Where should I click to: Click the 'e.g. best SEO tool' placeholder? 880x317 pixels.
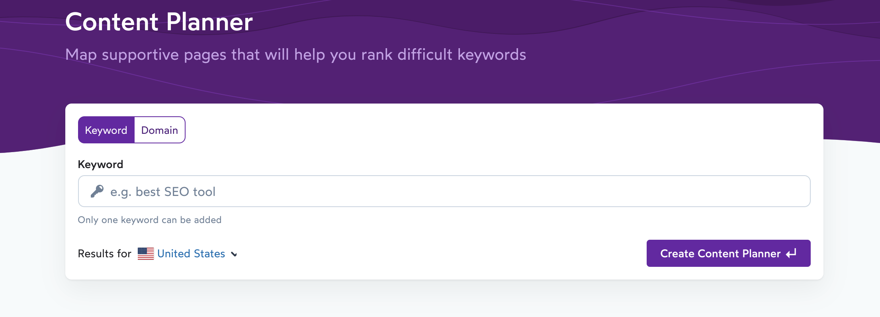163,192
